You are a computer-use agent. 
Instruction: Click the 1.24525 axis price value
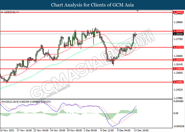[x=178, y=90]
